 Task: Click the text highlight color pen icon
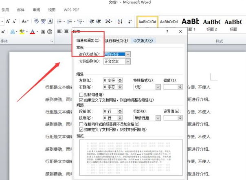[23, 31]
